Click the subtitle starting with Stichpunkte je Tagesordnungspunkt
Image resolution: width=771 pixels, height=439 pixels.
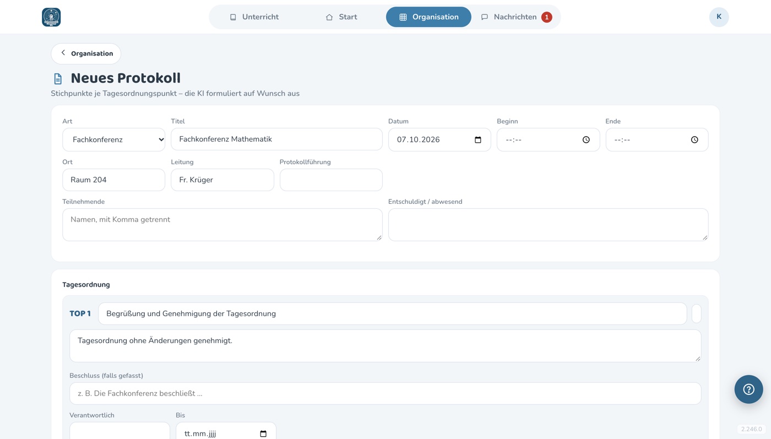point(175,94)
